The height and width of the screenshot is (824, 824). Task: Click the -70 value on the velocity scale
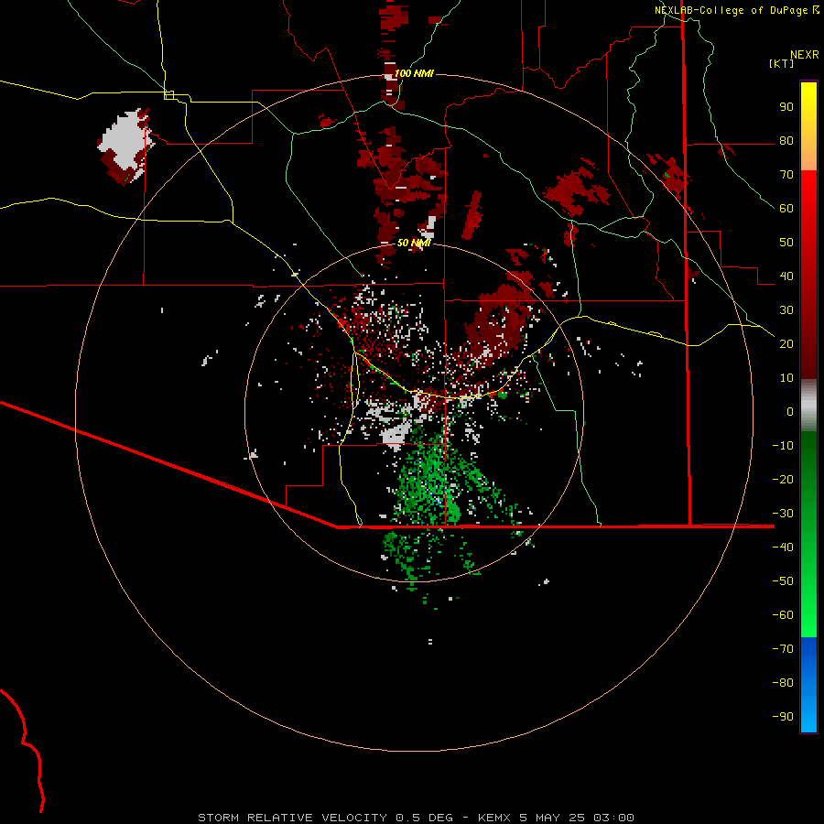[783, 648]
